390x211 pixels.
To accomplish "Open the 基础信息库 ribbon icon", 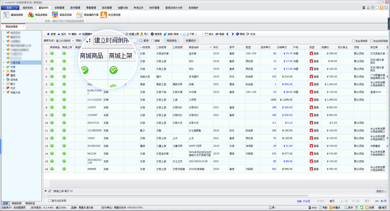I will [x=7, y=15].
